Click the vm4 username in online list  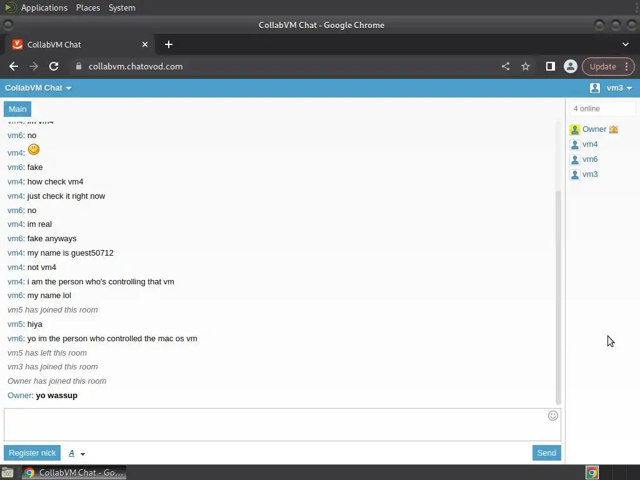pyautogui.click(x=590, y=144)
